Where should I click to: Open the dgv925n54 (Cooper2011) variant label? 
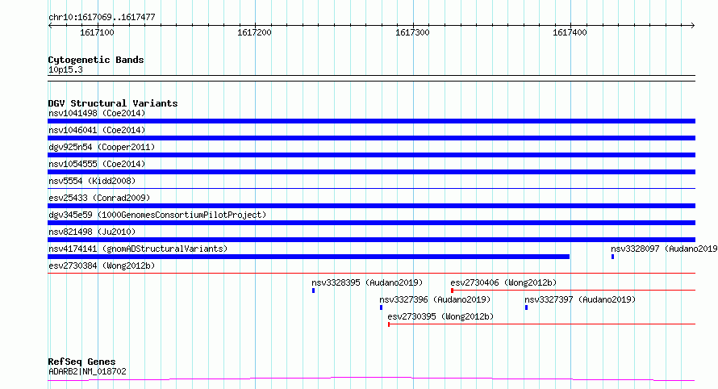[x=102, y=147]
